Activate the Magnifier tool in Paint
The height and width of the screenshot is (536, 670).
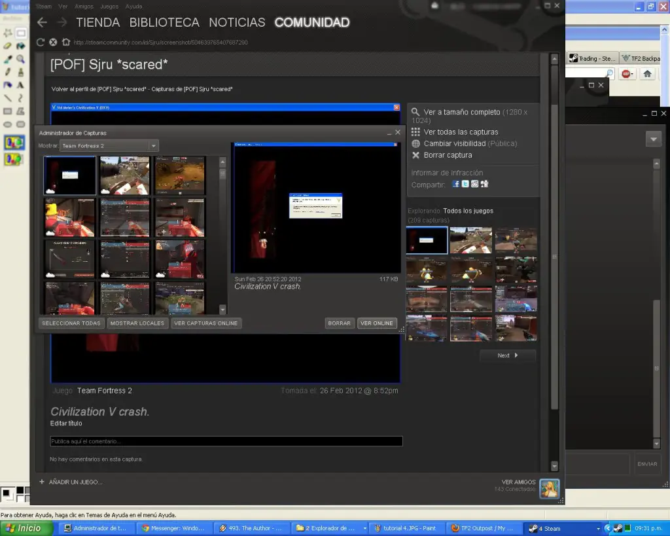click(x=20, y=59)
